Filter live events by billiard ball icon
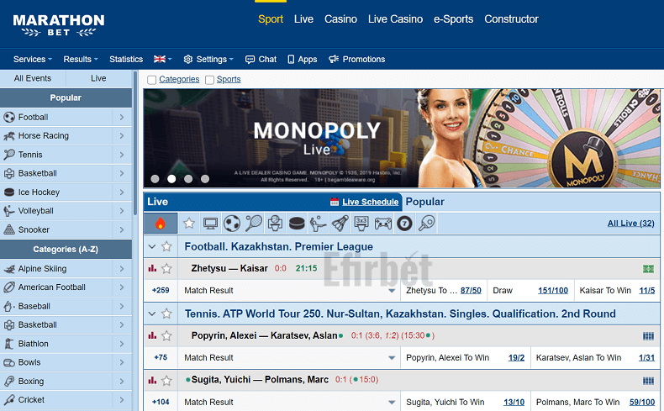 coord(404,223)
